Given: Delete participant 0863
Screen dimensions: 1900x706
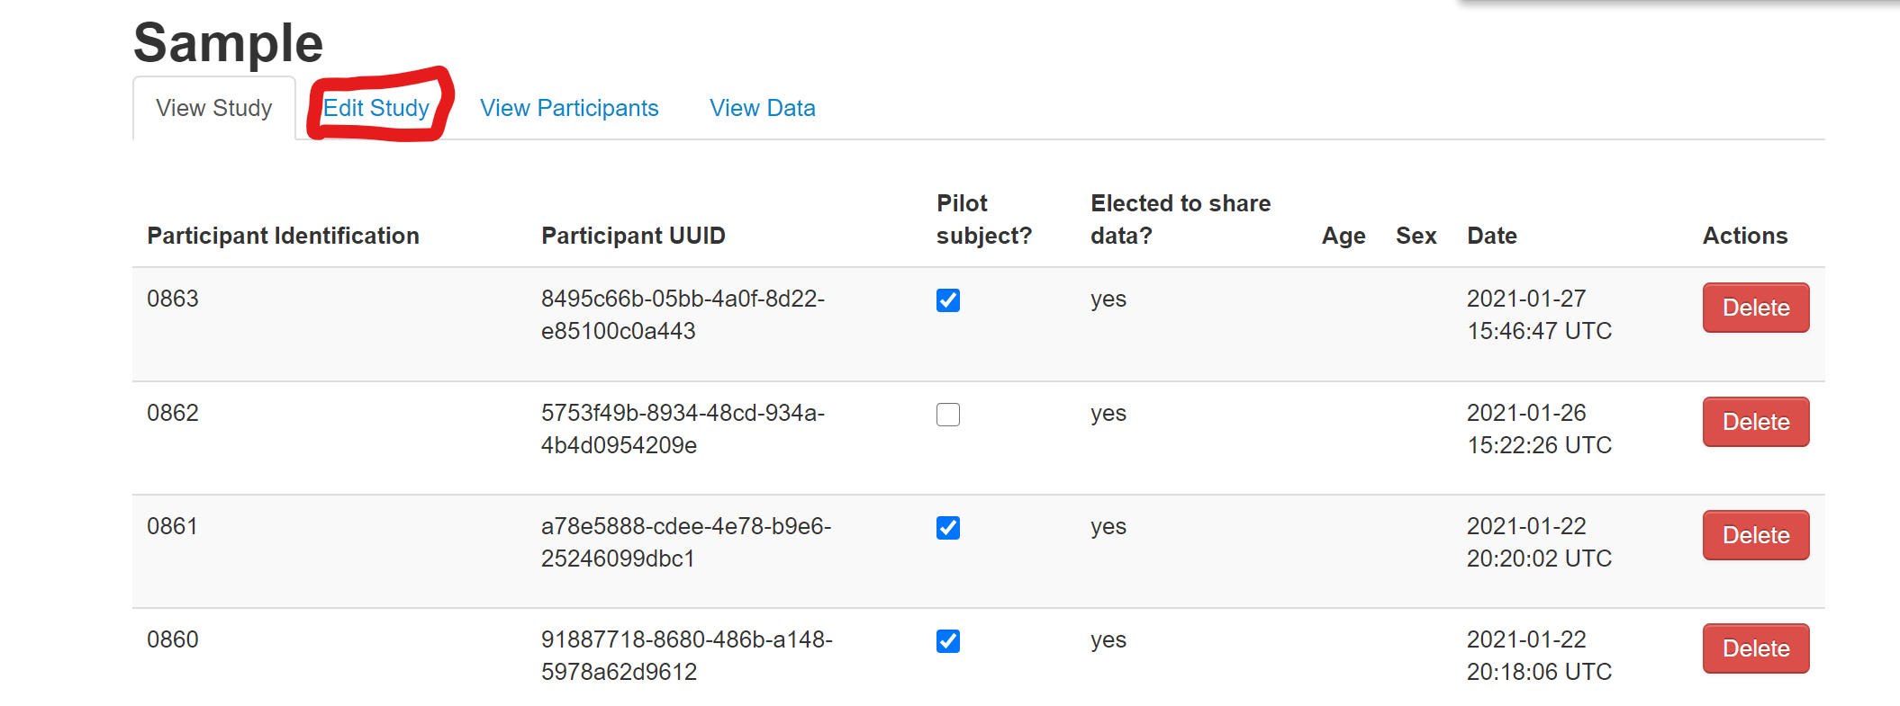Looking at the screenshot, I should pyautogui.click(x=1755, y=308).
